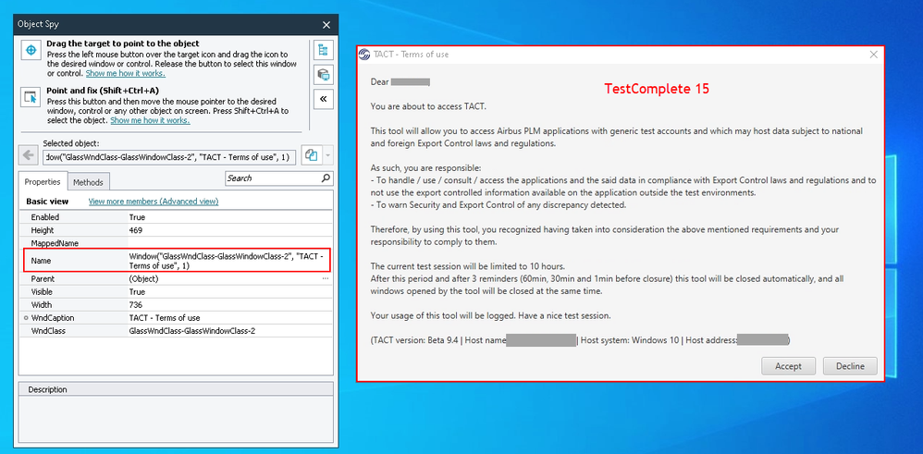The image size is (923, 454).
Task: Focus the property Search box
Action: 279,178
